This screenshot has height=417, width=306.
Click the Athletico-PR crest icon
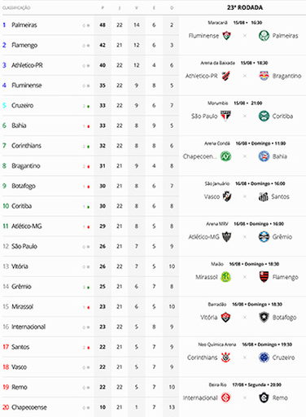click(x=226, y=76)
